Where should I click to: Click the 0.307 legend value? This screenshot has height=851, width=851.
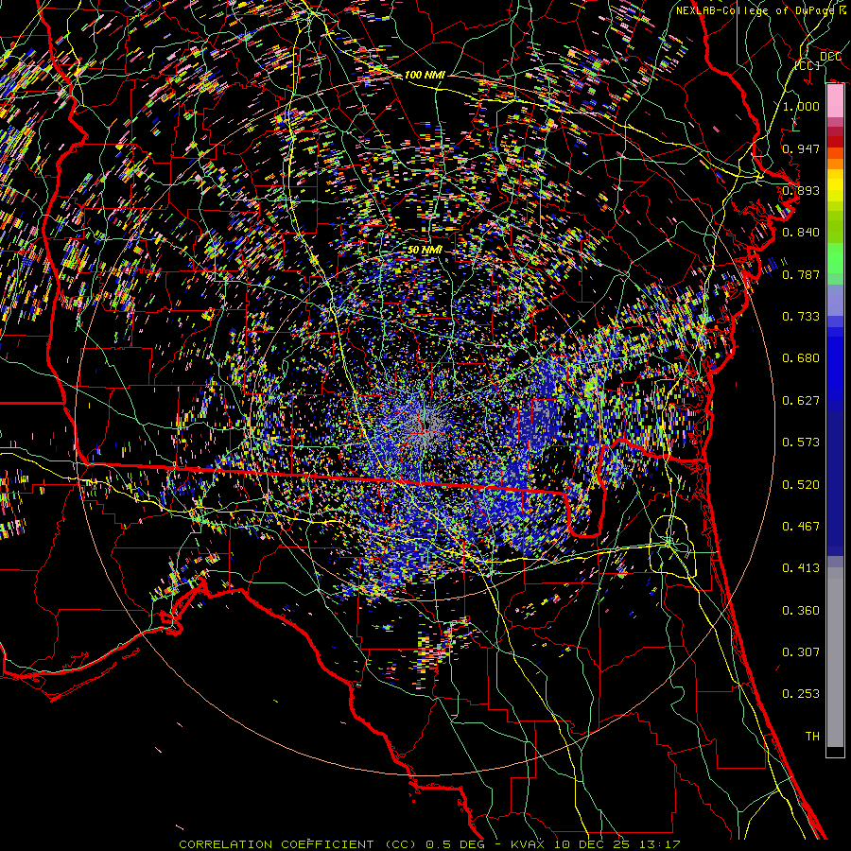pyautogui.click(x=801, y=651)
